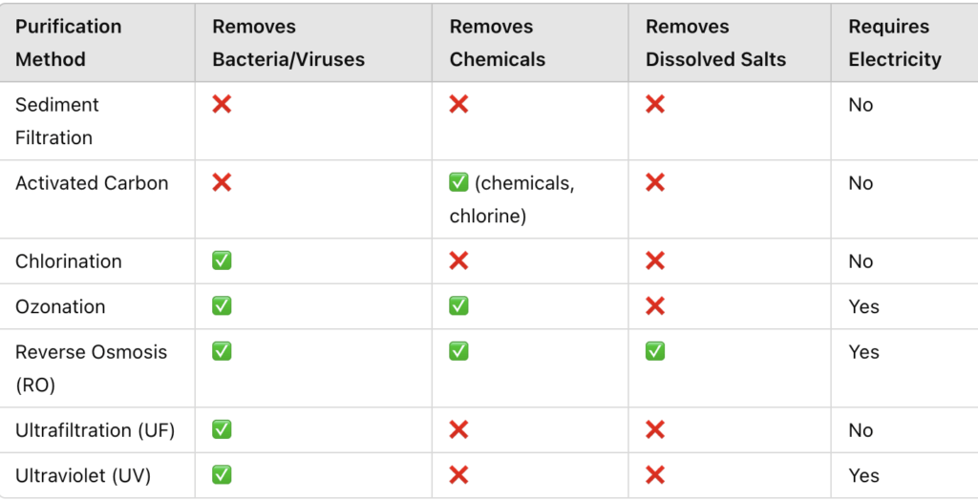Click Ozonation's green check under Removes Chemicals
This screenshot has width=978, height=500.
pos(458,306)
